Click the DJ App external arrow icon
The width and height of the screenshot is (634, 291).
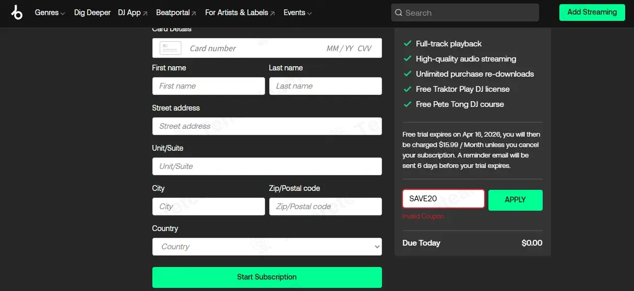(x=145, y=13)
